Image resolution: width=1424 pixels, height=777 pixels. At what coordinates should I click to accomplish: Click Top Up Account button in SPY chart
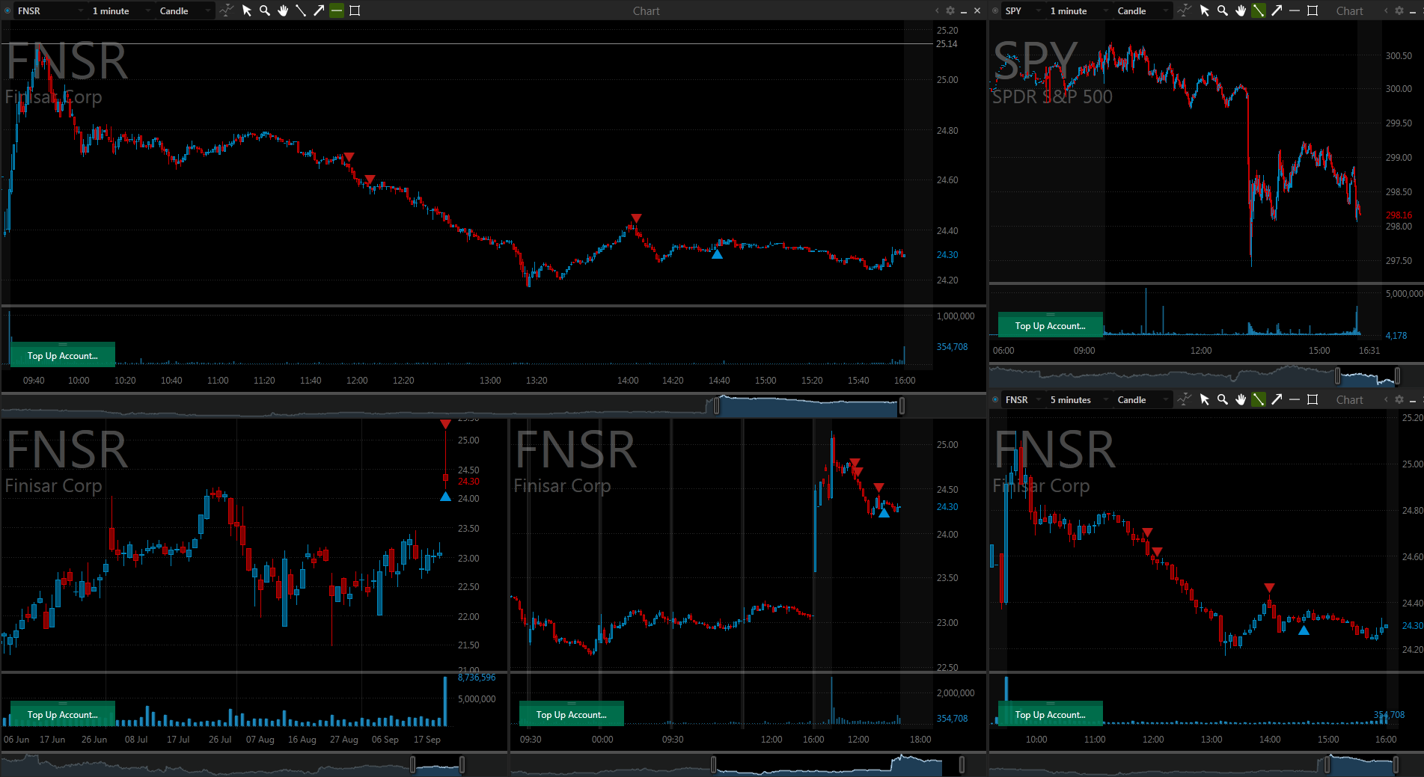[1051, 325]
